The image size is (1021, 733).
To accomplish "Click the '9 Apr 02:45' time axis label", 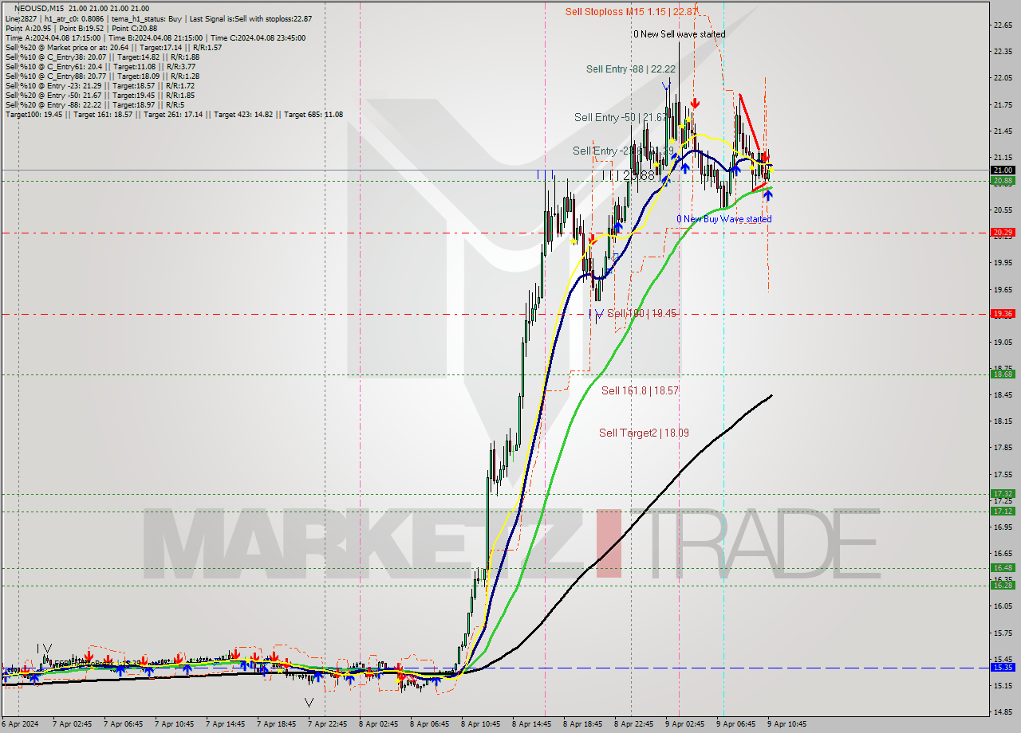I will tap(685, 724).
